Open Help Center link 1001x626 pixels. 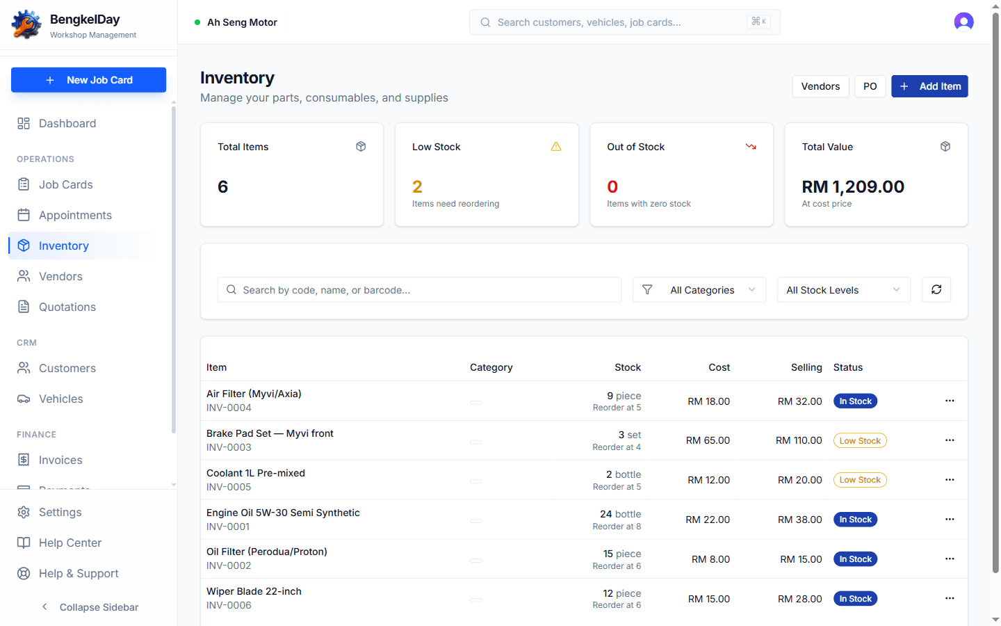pyautogui.click(x=88, y=543)
